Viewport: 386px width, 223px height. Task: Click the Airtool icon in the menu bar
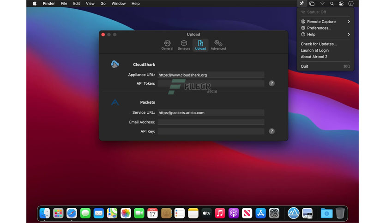[302, 3]
